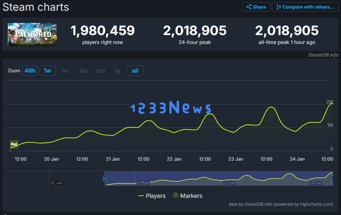This screenshot has width=341, height=215.
Task: Click the 1M y-axis label
Action: (330, 125)
